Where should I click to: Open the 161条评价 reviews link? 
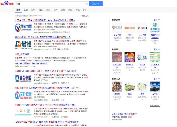click(65, 83)
